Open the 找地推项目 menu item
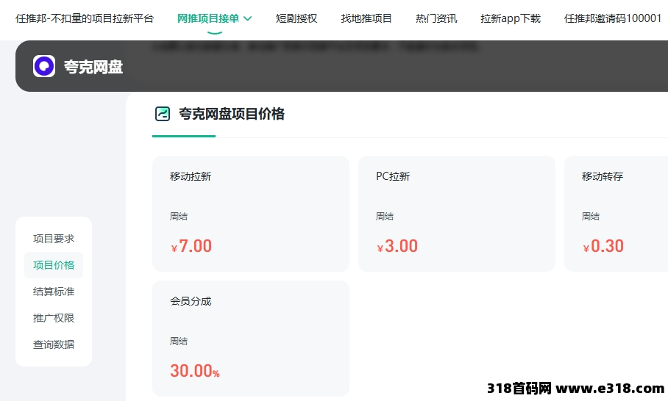 366,18
